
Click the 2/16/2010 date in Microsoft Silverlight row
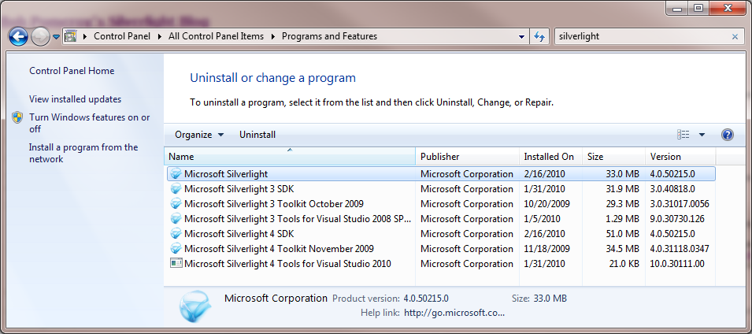[544, 174]
